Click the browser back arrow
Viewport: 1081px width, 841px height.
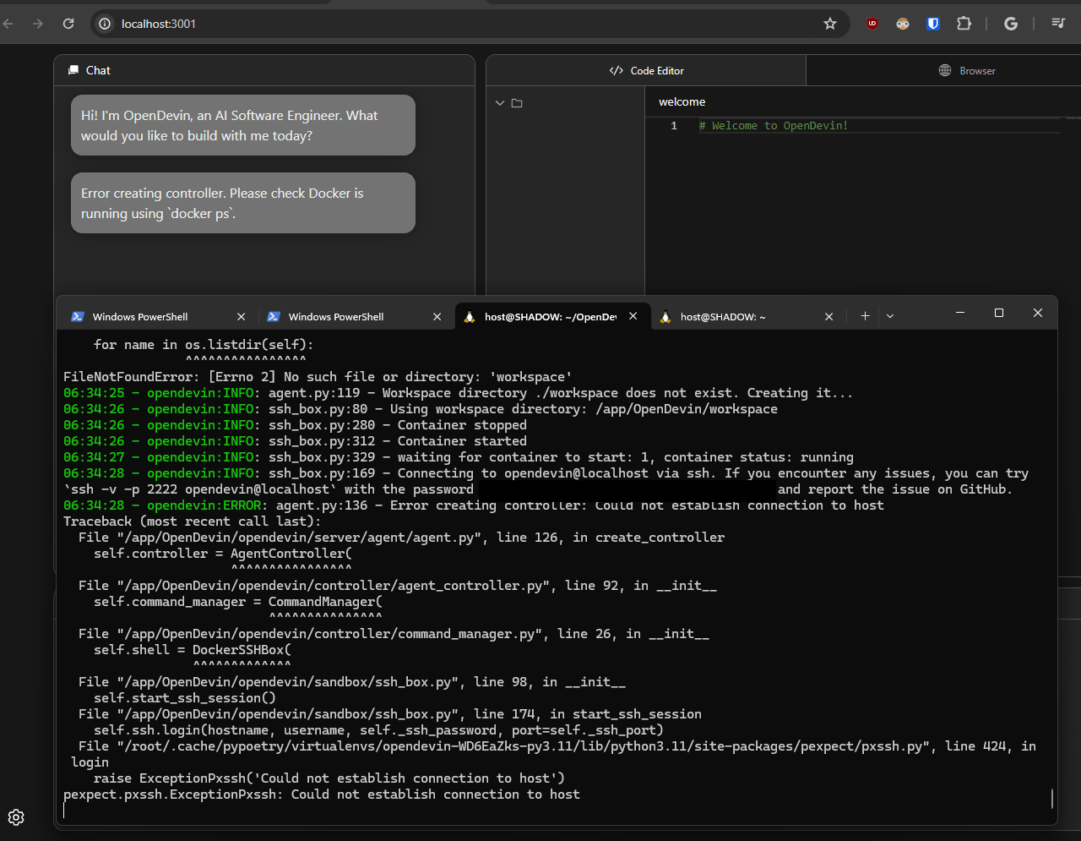tap(8, 24)
